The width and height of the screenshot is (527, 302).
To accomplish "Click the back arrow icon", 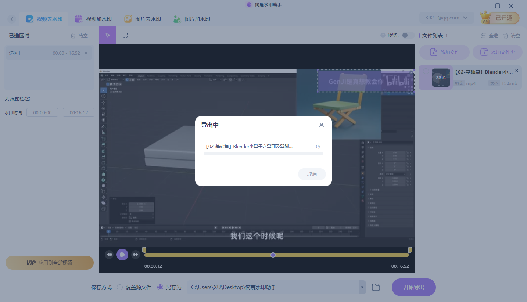I will 12,19.
